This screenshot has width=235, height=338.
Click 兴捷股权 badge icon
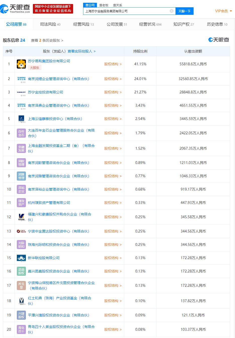[21, 315]
